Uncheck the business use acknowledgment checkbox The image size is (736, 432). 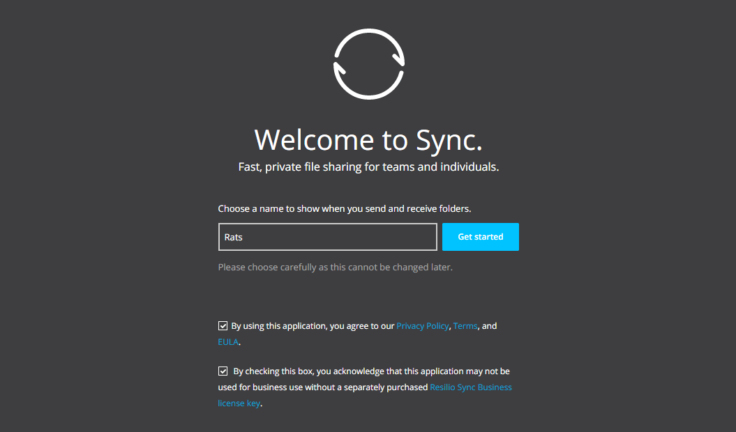click(223, 371)
